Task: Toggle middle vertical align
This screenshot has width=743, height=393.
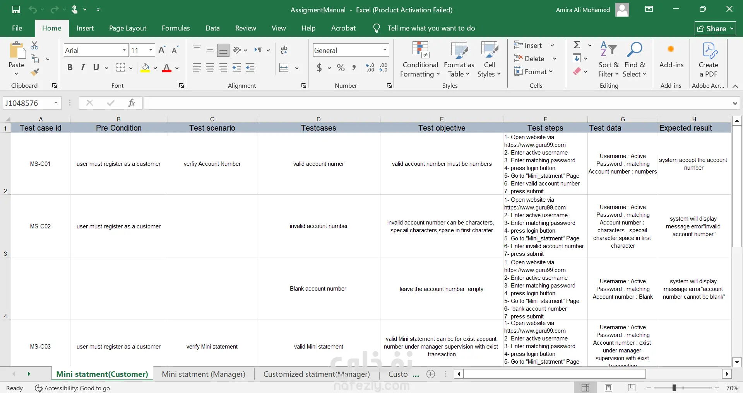Action: [210, 50]
